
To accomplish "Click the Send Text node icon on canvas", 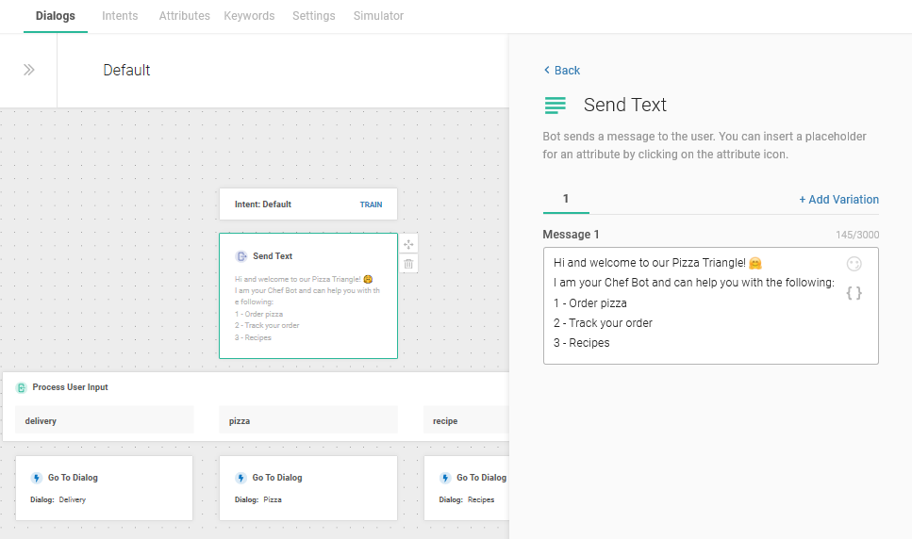I will click(241, 256).
